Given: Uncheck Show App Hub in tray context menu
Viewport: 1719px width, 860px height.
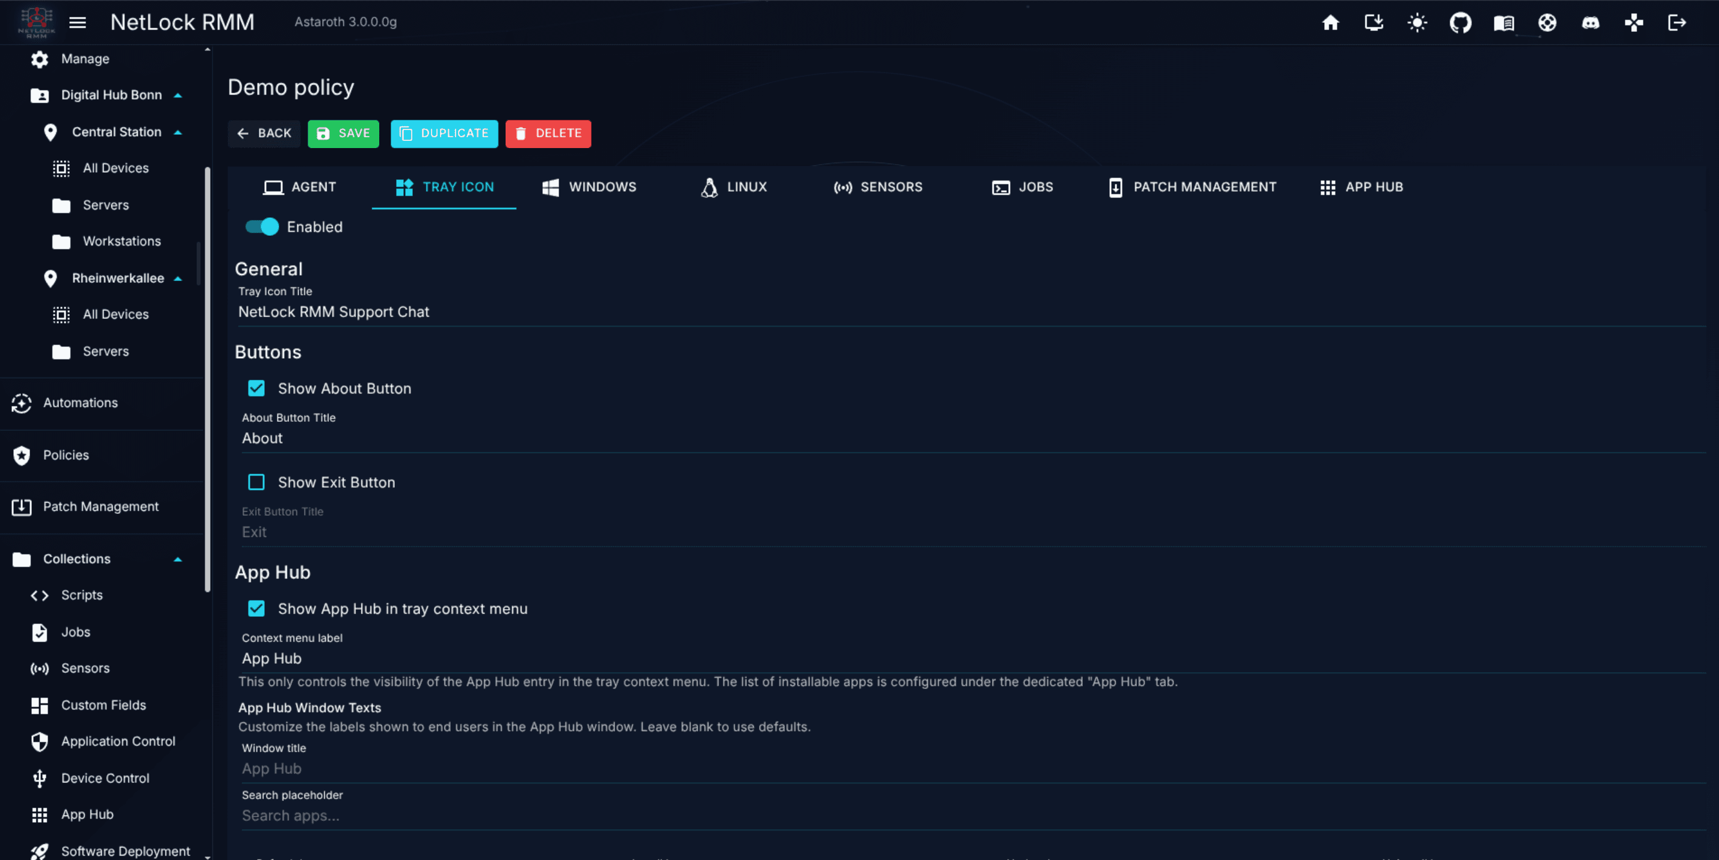Looking at the screenshot, I should point(256,608).
